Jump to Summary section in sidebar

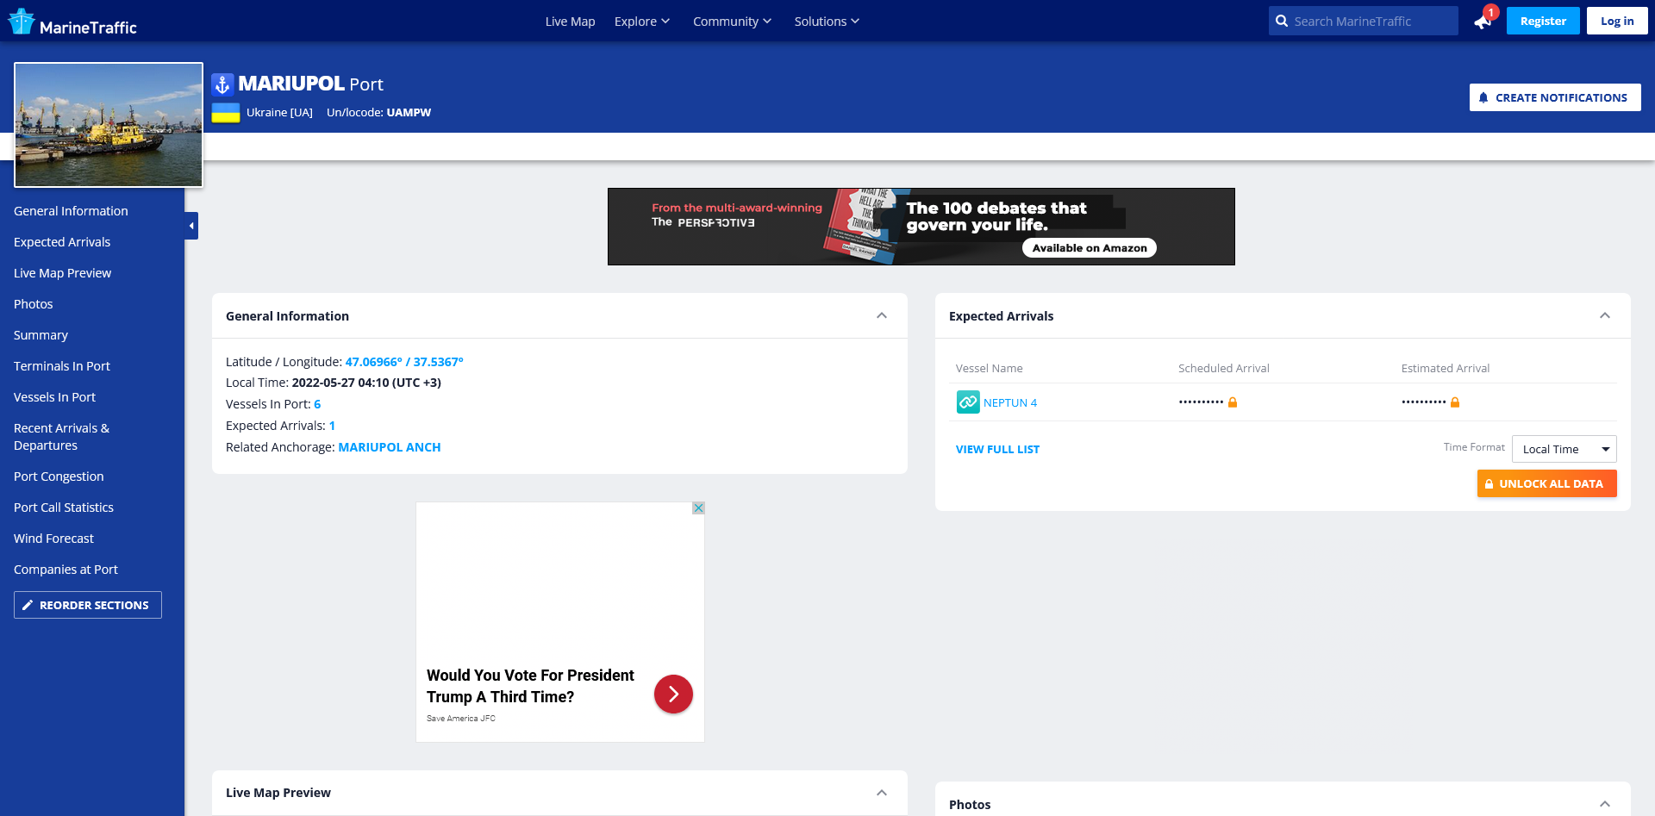pos(41,335)
